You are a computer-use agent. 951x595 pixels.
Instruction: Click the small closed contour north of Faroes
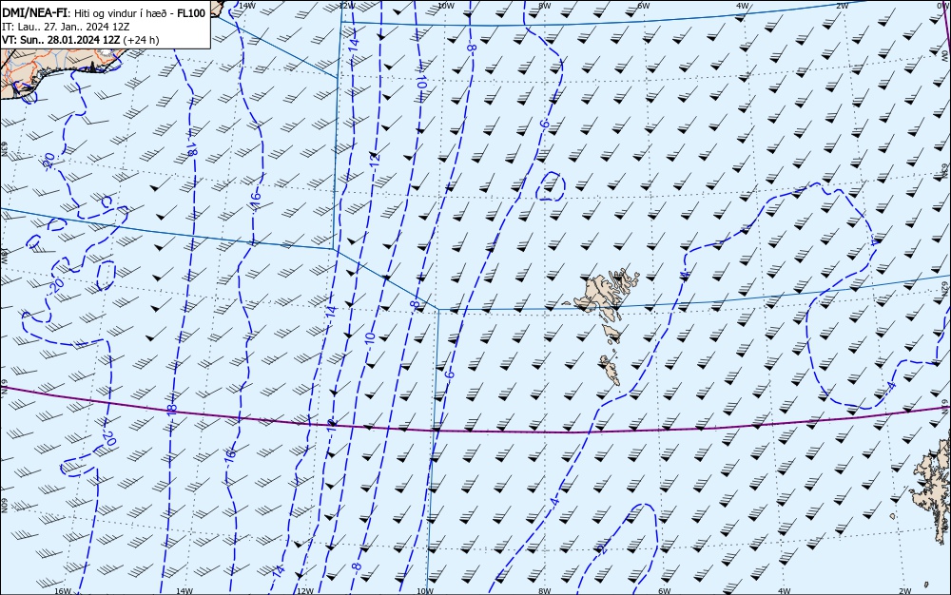click(x=551, y=186)
